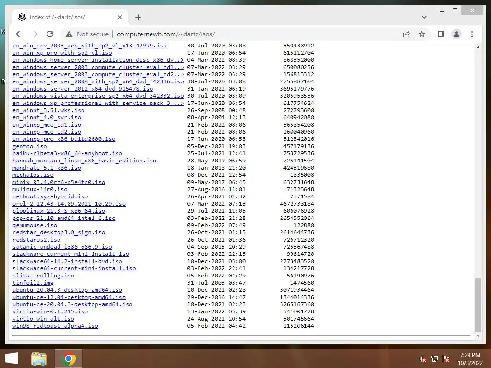Open slackware64-14.2-install-dvd.iso
The height and width of the screenshot is (368, 491).
(67, 262)
